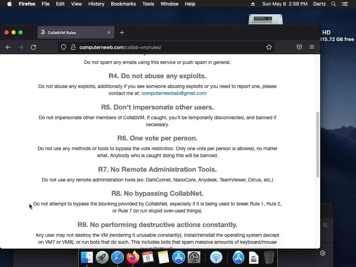Open Notification Center list icon
This screenshot has height=267, width=356.
point(345,4)
